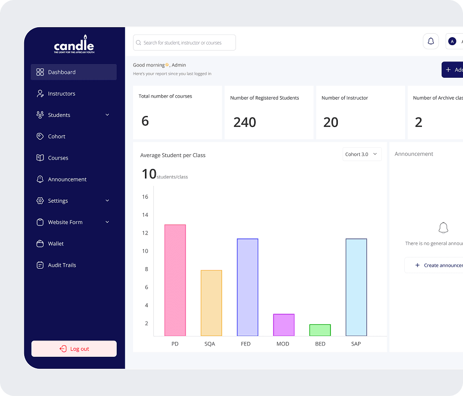Click the Announcement bell icon in sidebar
This screenshot has height=396, width=463.
point(40,179)
